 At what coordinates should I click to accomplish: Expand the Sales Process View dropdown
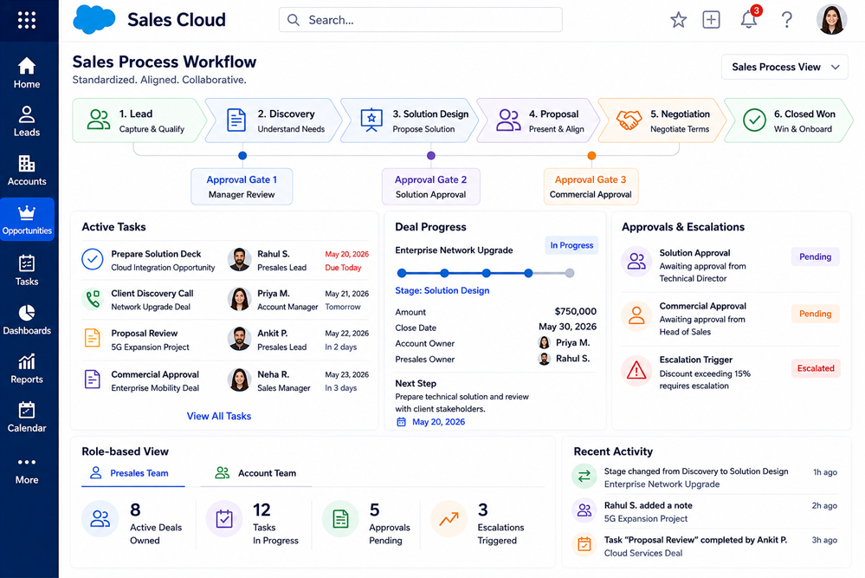click(784, 67)
